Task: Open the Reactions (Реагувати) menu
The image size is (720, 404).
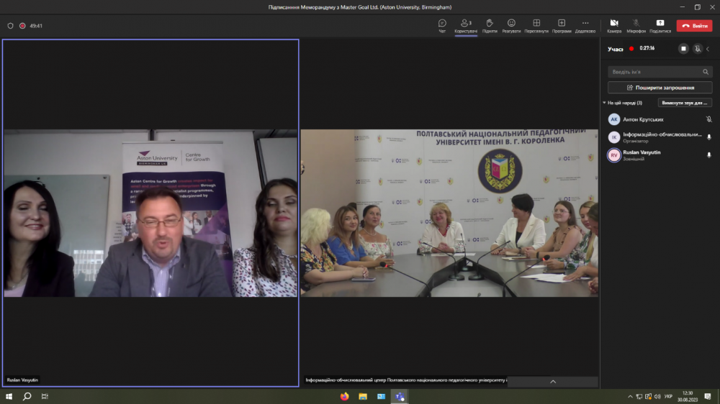Action: pos(511,25)
